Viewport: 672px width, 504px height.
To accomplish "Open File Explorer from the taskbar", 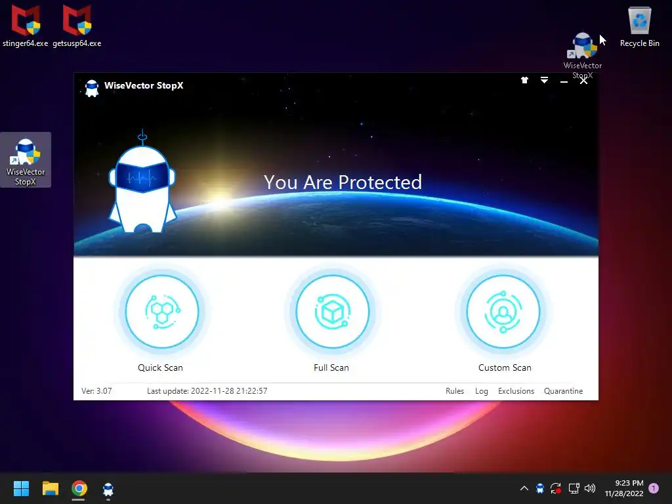I will (x=50, y=488).
